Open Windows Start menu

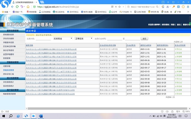[x=4, y=116]
